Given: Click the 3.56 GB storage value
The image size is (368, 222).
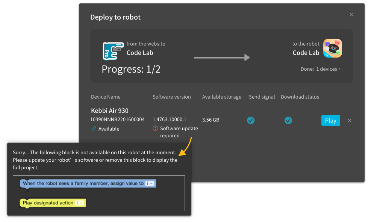Looking at the screenshot, I should [x=211, y=120].
